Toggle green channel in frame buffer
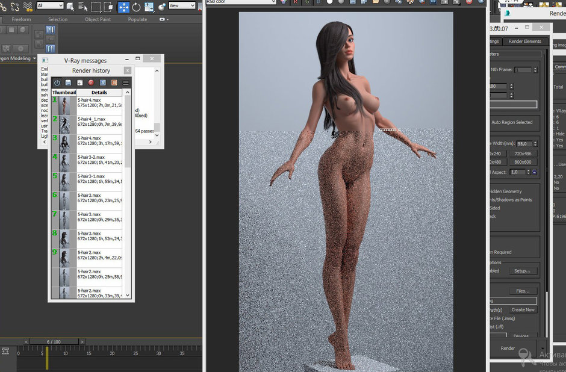This screenshot has width=566, height=372. coord(306,2)
